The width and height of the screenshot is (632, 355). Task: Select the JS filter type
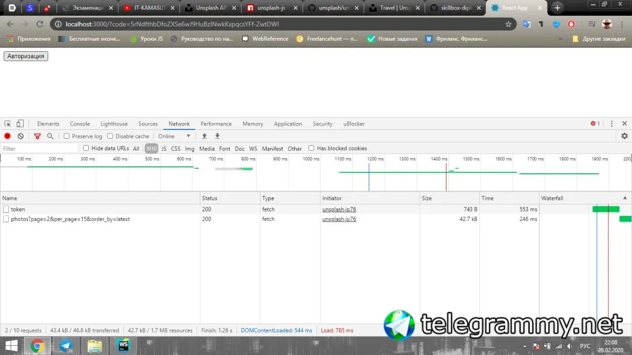pos(164,149)
